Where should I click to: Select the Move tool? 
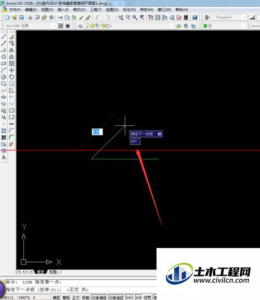[x=11, y=70]
